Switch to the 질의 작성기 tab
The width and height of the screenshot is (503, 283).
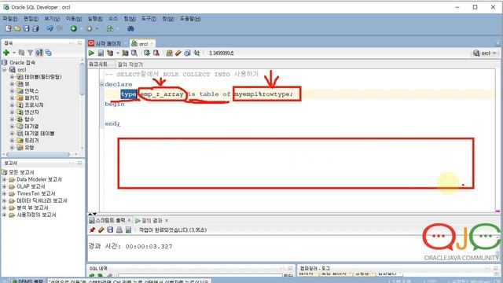[130, 64]
